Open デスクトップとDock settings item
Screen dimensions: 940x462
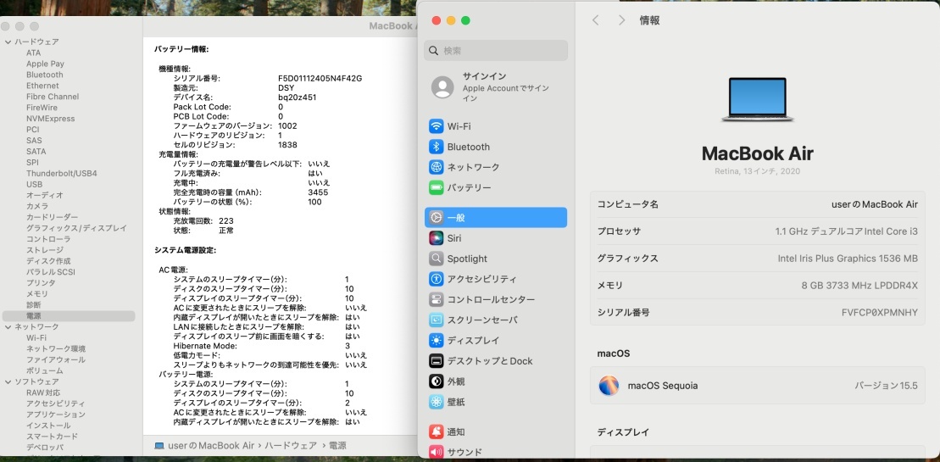coord(489,361)
